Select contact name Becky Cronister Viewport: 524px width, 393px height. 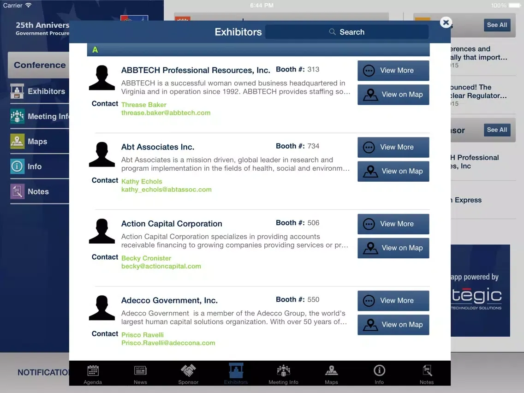click(146, 258)
